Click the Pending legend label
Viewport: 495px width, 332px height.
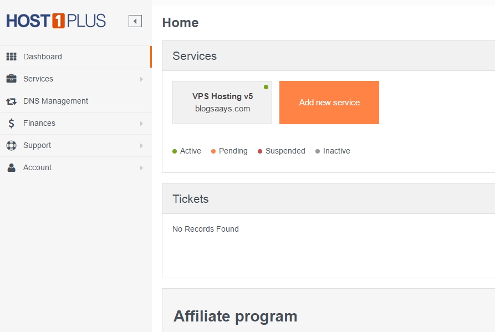233,151
